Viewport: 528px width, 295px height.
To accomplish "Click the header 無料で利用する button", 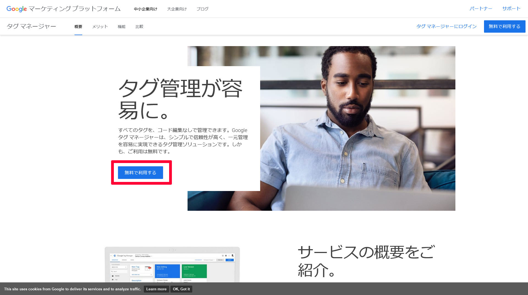I will coord(505,26).
